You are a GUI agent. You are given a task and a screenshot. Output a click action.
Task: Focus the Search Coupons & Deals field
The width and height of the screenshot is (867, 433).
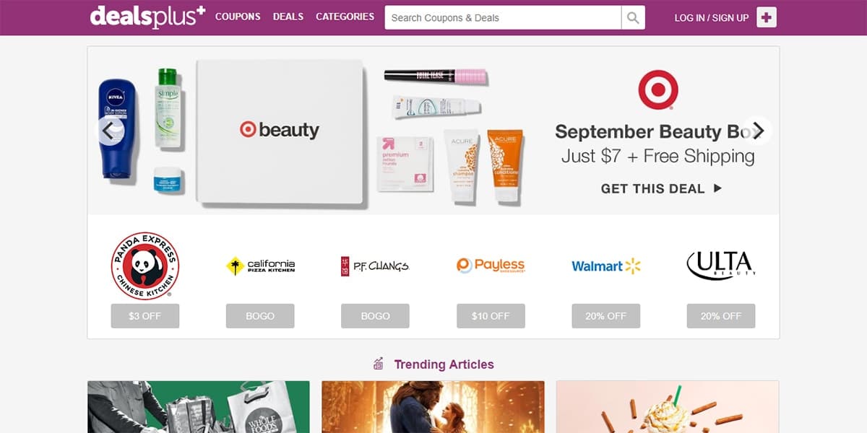[503, 18]
